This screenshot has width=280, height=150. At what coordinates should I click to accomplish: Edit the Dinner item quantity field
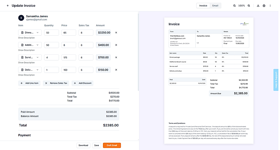point(51,32)
